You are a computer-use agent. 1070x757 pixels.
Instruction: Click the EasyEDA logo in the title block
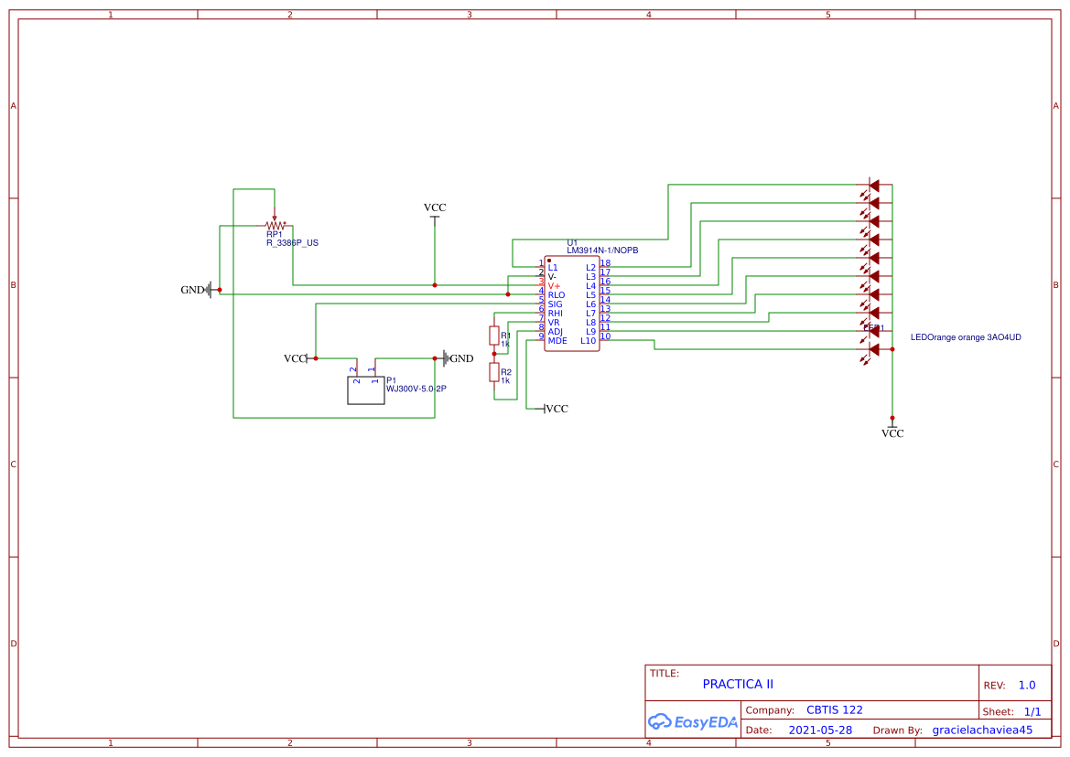coord(693,721)
